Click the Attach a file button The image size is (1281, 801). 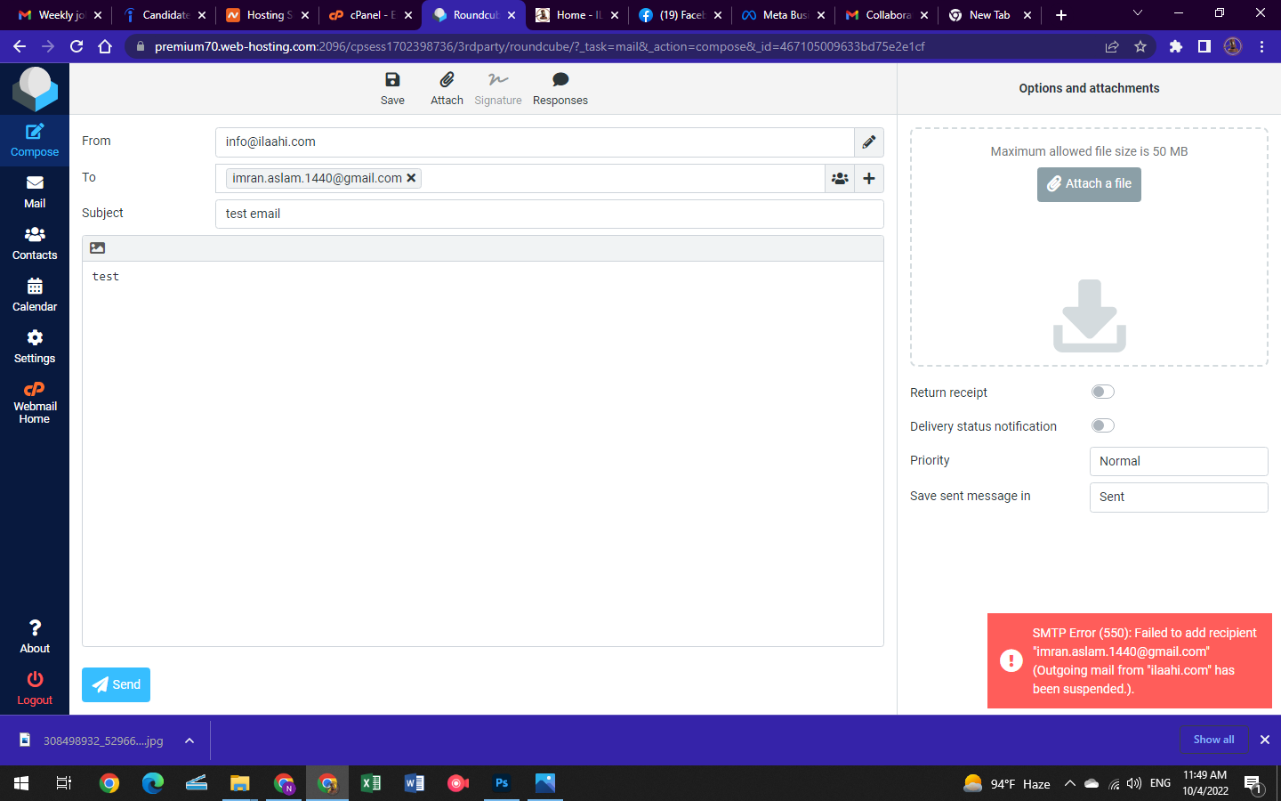point(1089,184)
